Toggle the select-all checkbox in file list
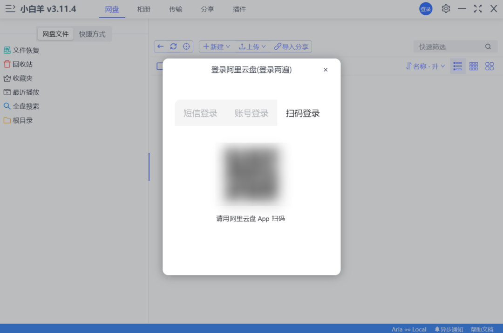This screenshot has height=333, width=503. tap(159, 66)
